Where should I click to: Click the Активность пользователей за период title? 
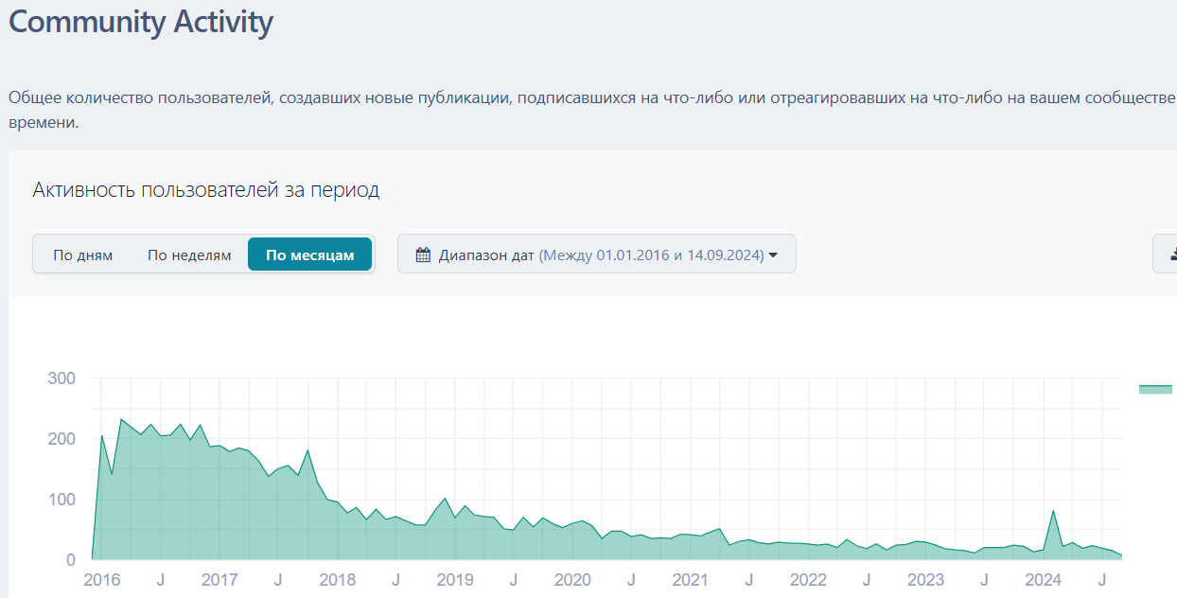[206, 189]
